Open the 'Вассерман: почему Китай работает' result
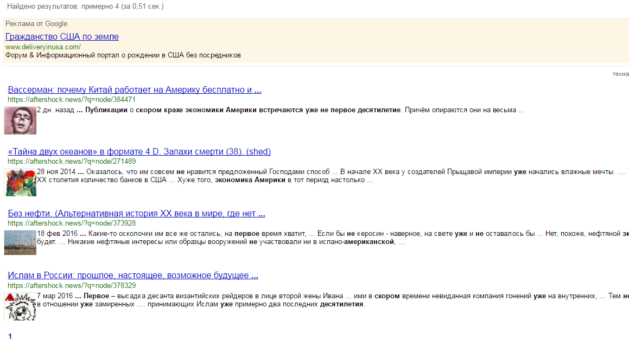The image size is (629, 359). (x=135, y=90)
